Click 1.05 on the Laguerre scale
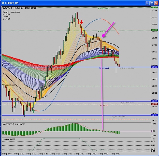 click(x=153, y=139)
